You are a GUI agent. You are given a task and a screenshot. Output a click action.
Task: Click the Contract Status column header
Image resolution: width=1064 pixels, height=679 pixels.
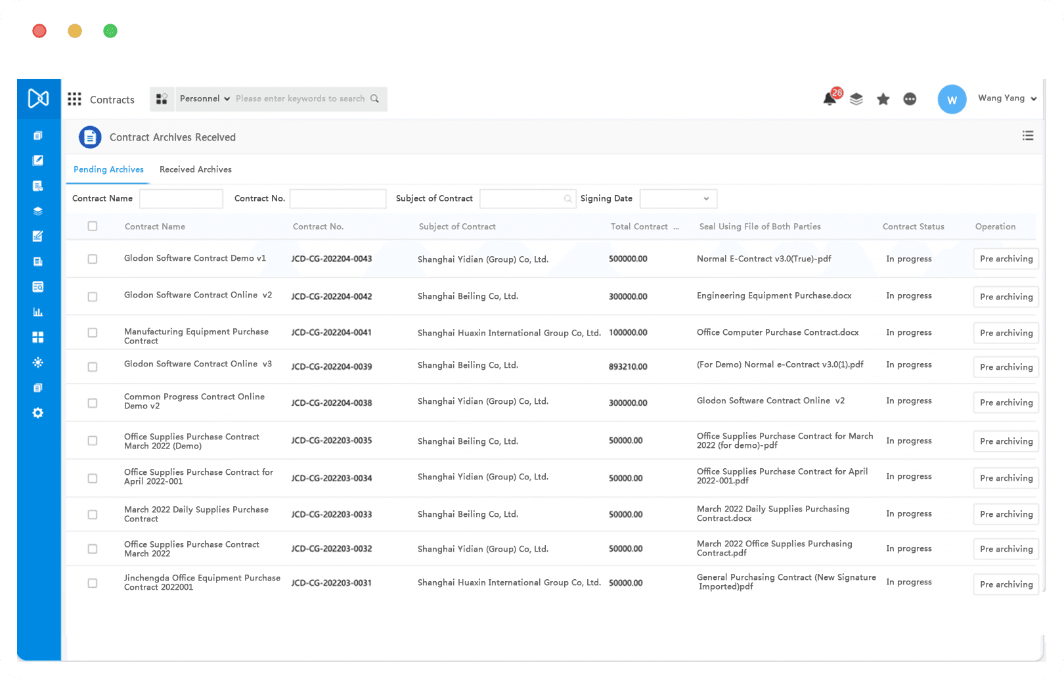[x=913, y=227]
